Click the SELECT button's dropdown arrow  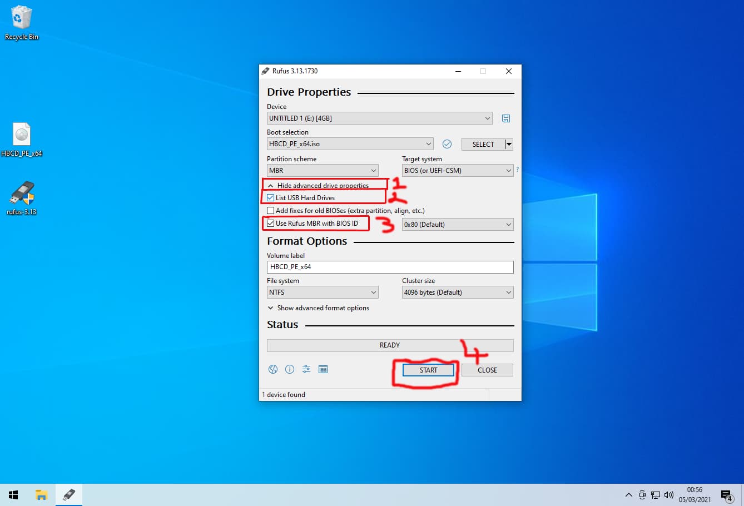pyautogui.click(x=509, y=145)
